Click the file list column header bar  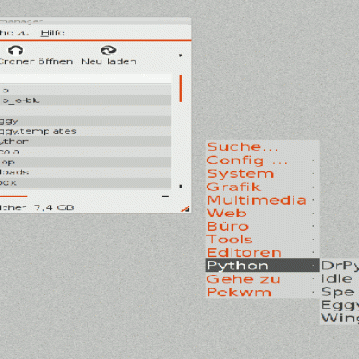click(x=86, y=79)
